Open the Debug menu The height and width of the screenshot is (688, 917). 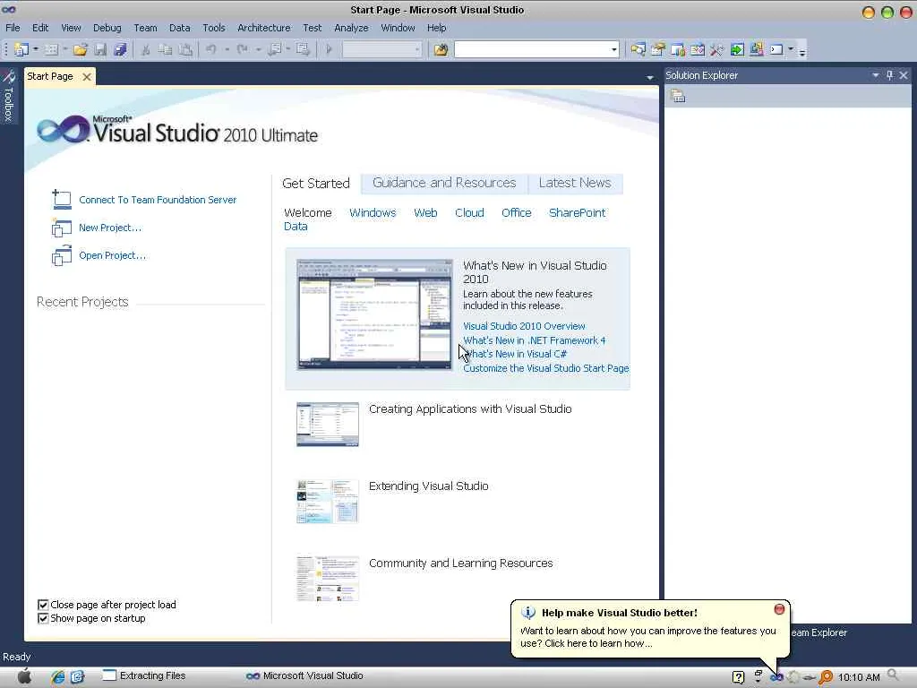(x=107, y=28)
